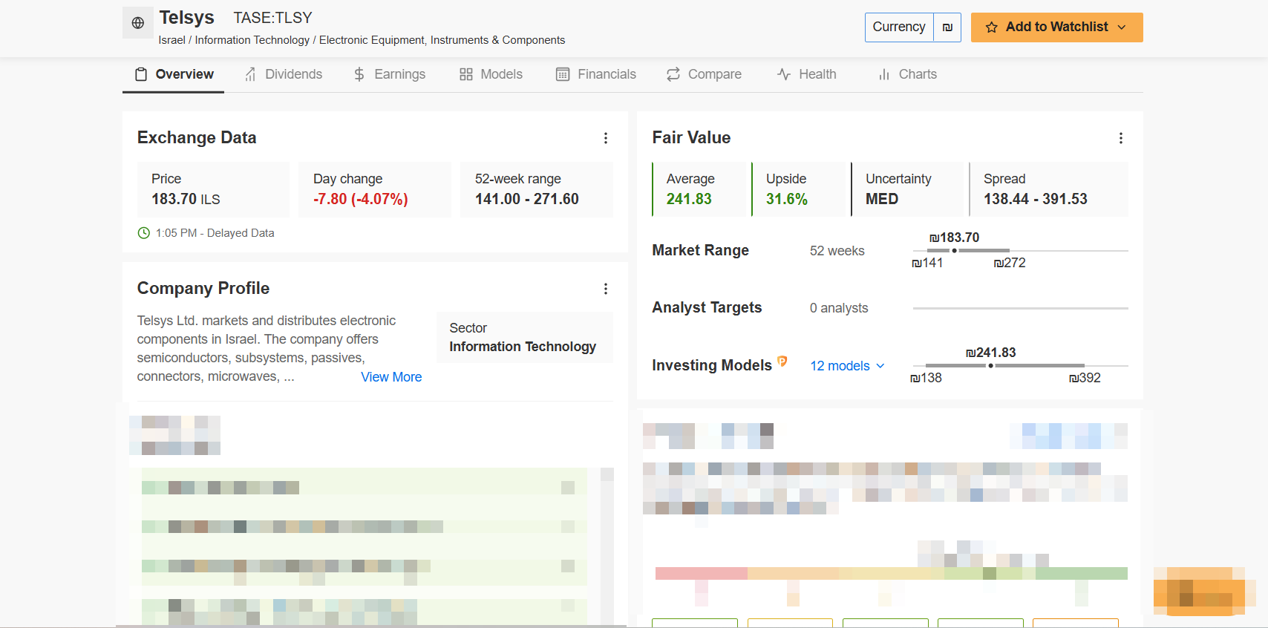Click the Analyst Targets range bar
This screenshot has height=628, width=1268.
pos(1020,308)
